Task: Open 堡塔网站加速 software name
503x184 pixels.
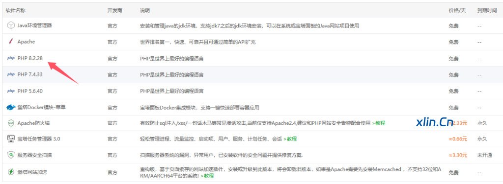Action: coord(32,172)
